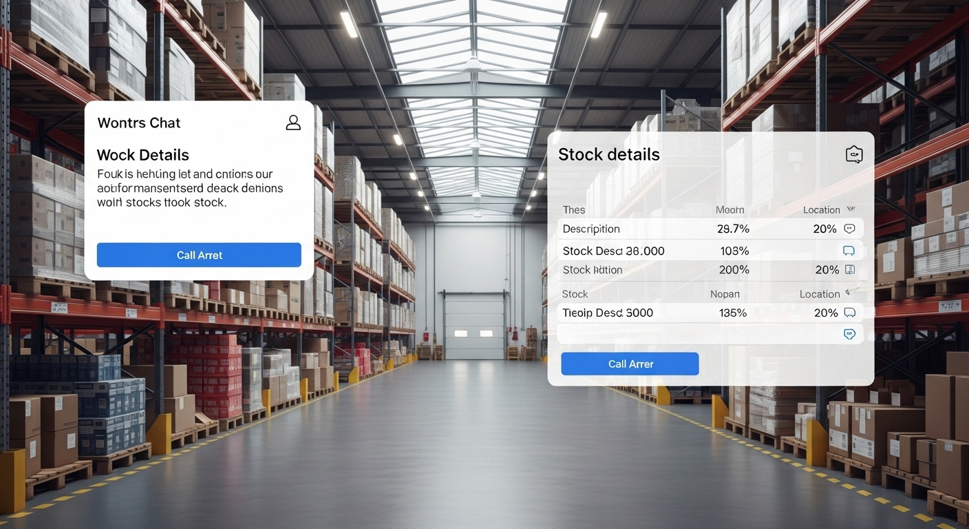The height and width of the screenshot is (529, 969).
Task: Open the comment icon in the Tieoip Desc 5000 row
Action: click(x=849, y=313)
